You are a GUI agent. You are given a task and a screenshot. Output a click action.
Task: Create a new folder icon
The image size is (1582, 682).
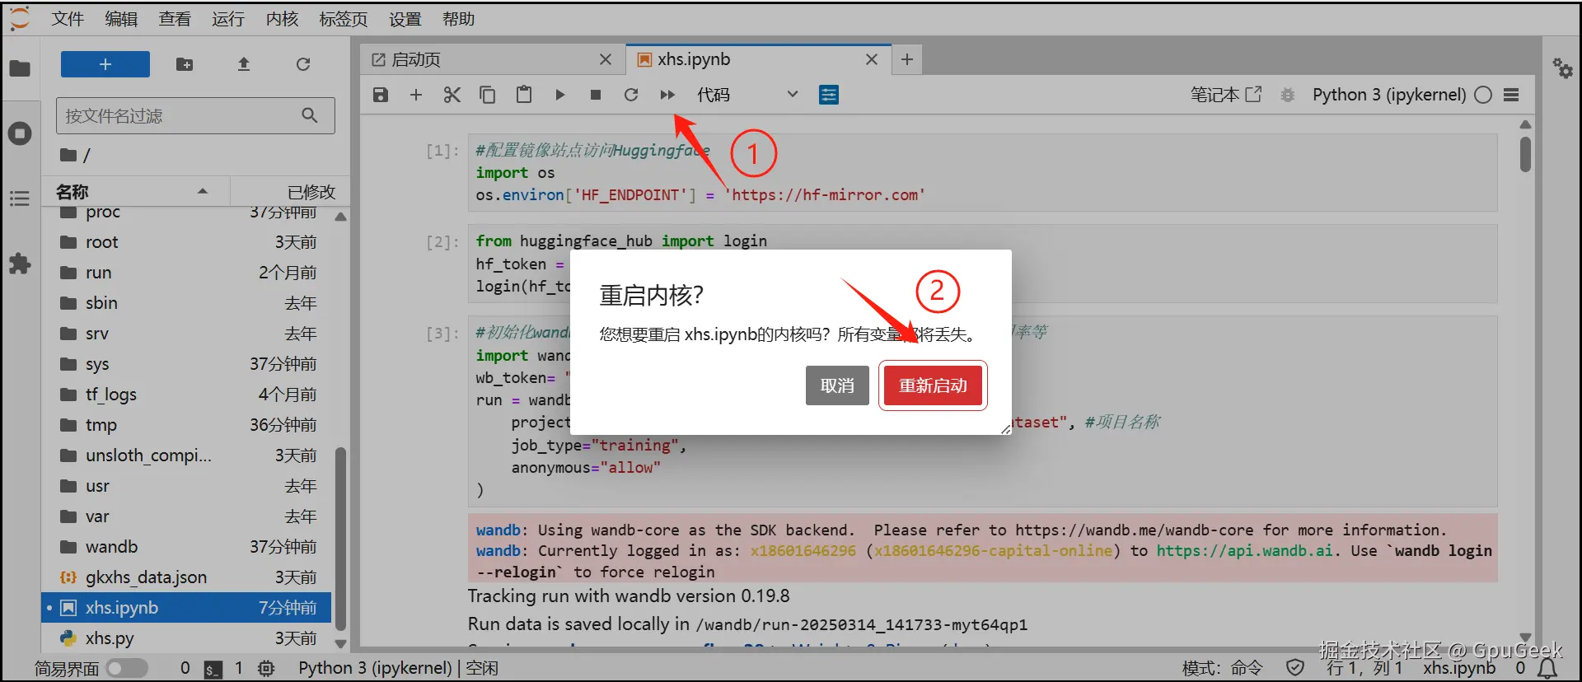185,64
